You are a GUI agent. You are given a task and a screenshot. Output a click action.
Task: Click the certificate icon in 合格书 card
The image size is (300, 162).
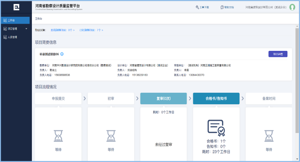pyautogui.click(x=216, y=128)
